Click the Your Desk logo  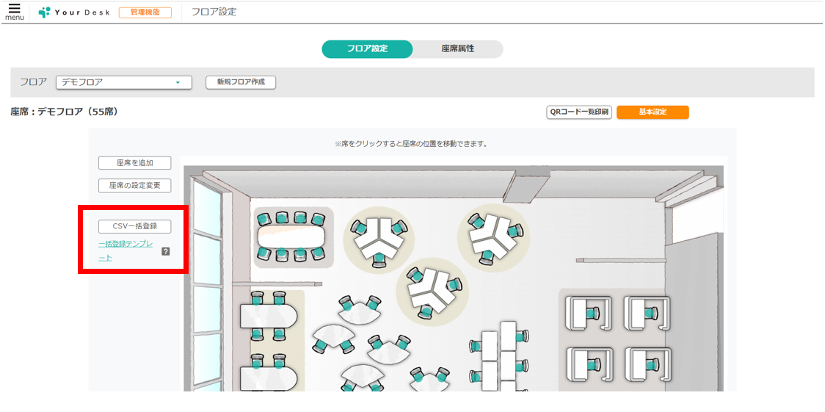click(74, 12)
